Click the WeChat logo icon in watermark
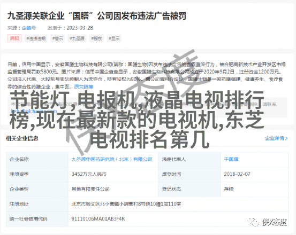 click(253, 222)
